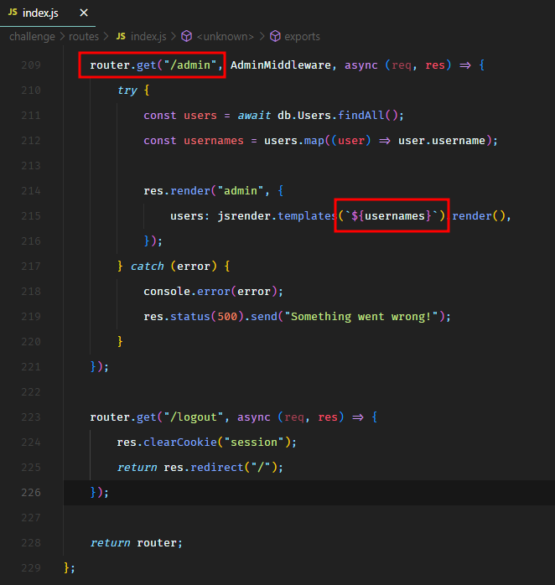The width and height of the screenshot is (555, 585).
Task: Click the JS icon in the breadcrumb path
Action: [121, 37]
